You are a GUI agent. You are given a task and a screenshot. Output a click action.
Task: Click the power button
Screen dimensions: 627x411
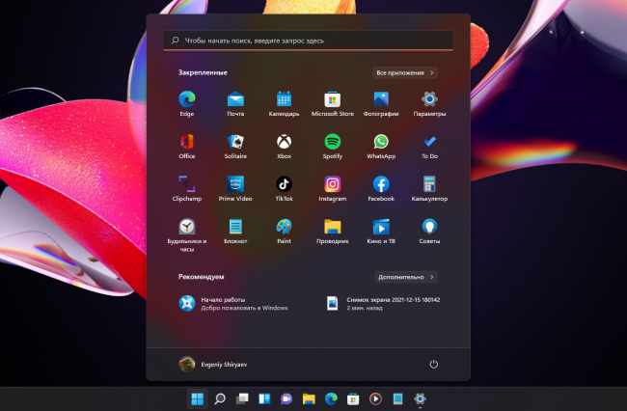pos(433,365)
